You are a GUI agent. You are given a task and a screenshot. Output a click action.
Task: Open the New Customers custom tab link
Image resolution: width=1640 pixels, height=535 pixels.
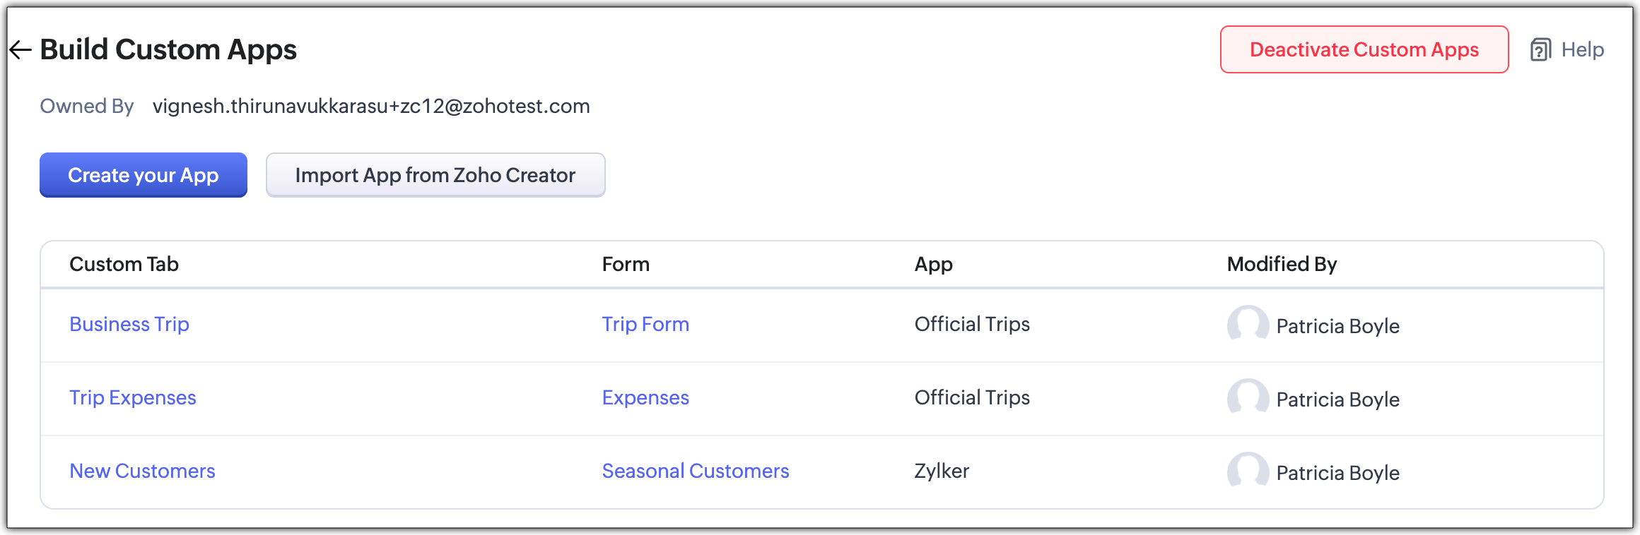[142, 471]
